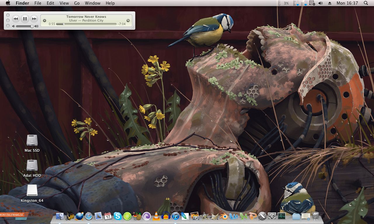Open the Trash in the dock
The height and width of the screenshot is (224, 374).
click(316, 216)
